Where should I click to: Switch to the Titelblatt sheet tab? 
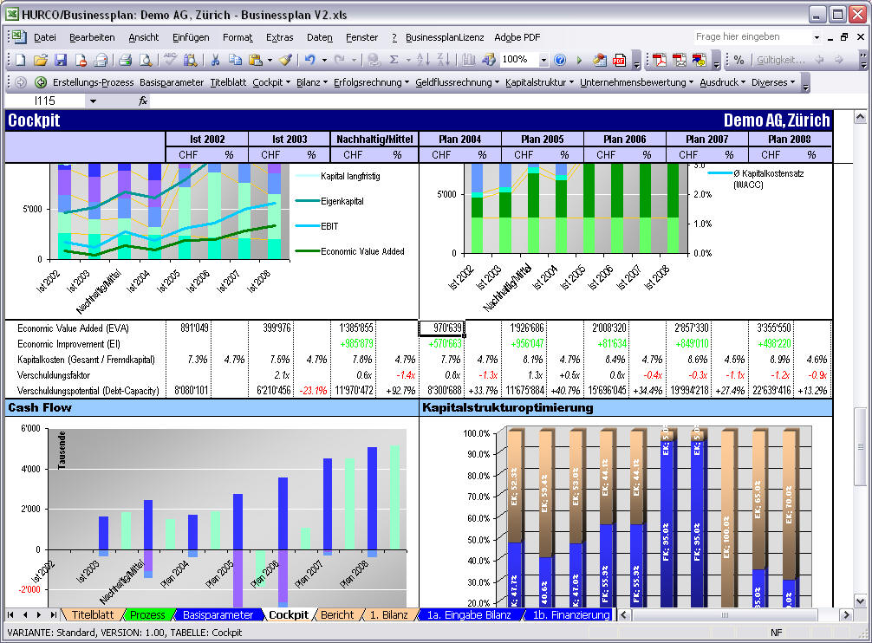click(93, 614)
